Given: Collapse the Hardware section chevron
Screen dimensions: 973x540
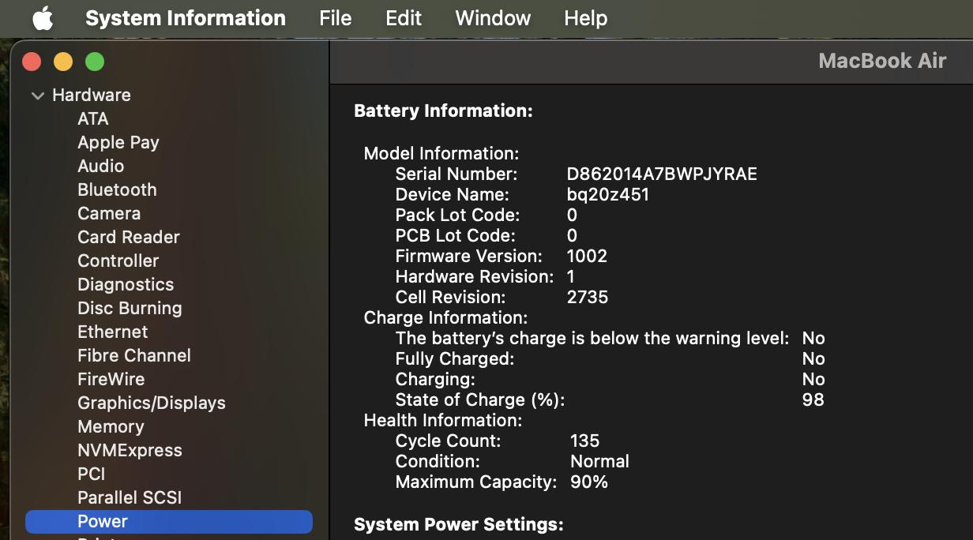Looking at the screenshot, I should pos(37,96).
